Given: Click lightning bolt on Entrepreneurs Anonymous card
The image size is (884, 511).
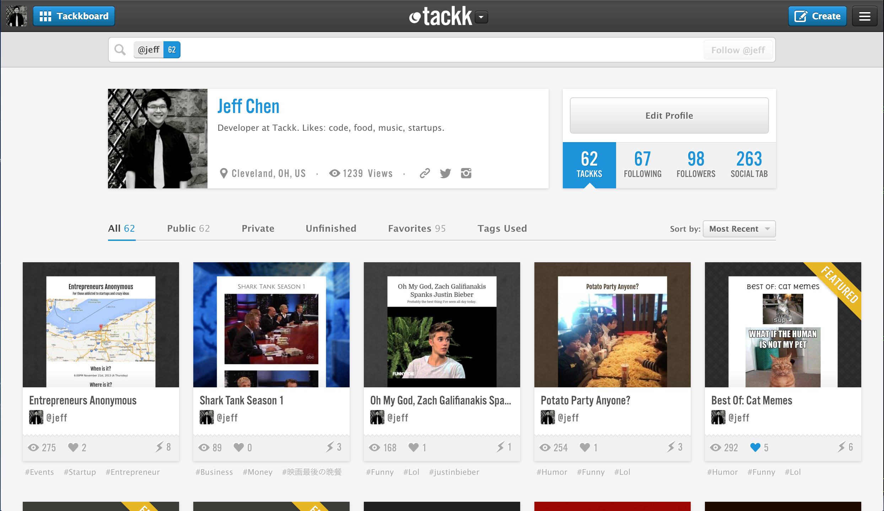Looking at the screenshot, I should click(159, 447).
